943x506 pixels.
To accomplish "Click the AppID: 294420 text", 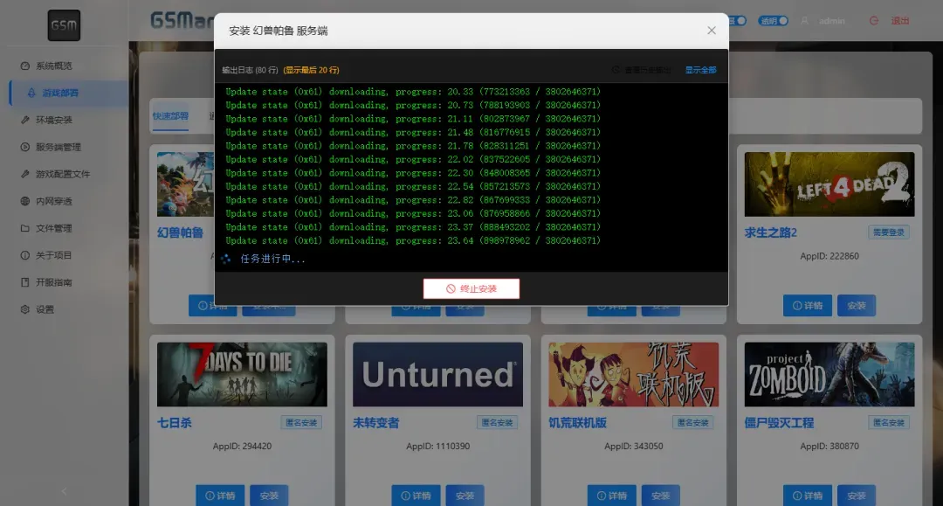I will (242, 446).
